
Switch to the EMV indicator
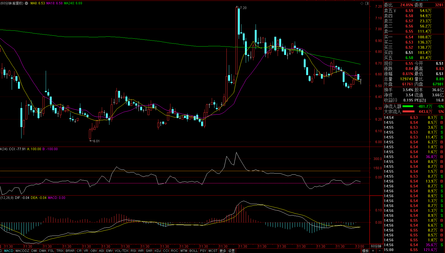(109, 251)
